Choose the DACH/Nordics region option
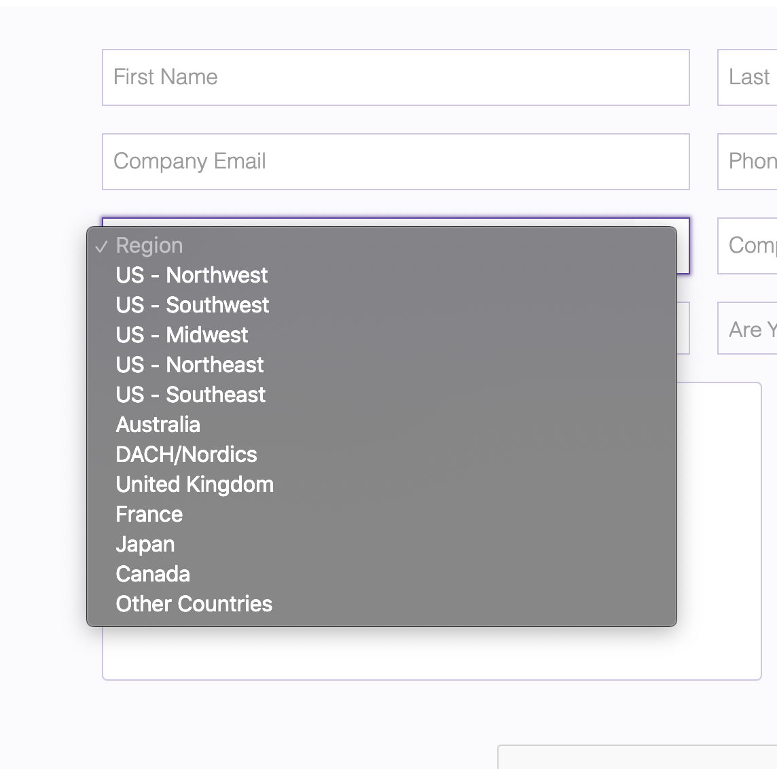Screen dimensions: 777x769 (x=186, y=454)
